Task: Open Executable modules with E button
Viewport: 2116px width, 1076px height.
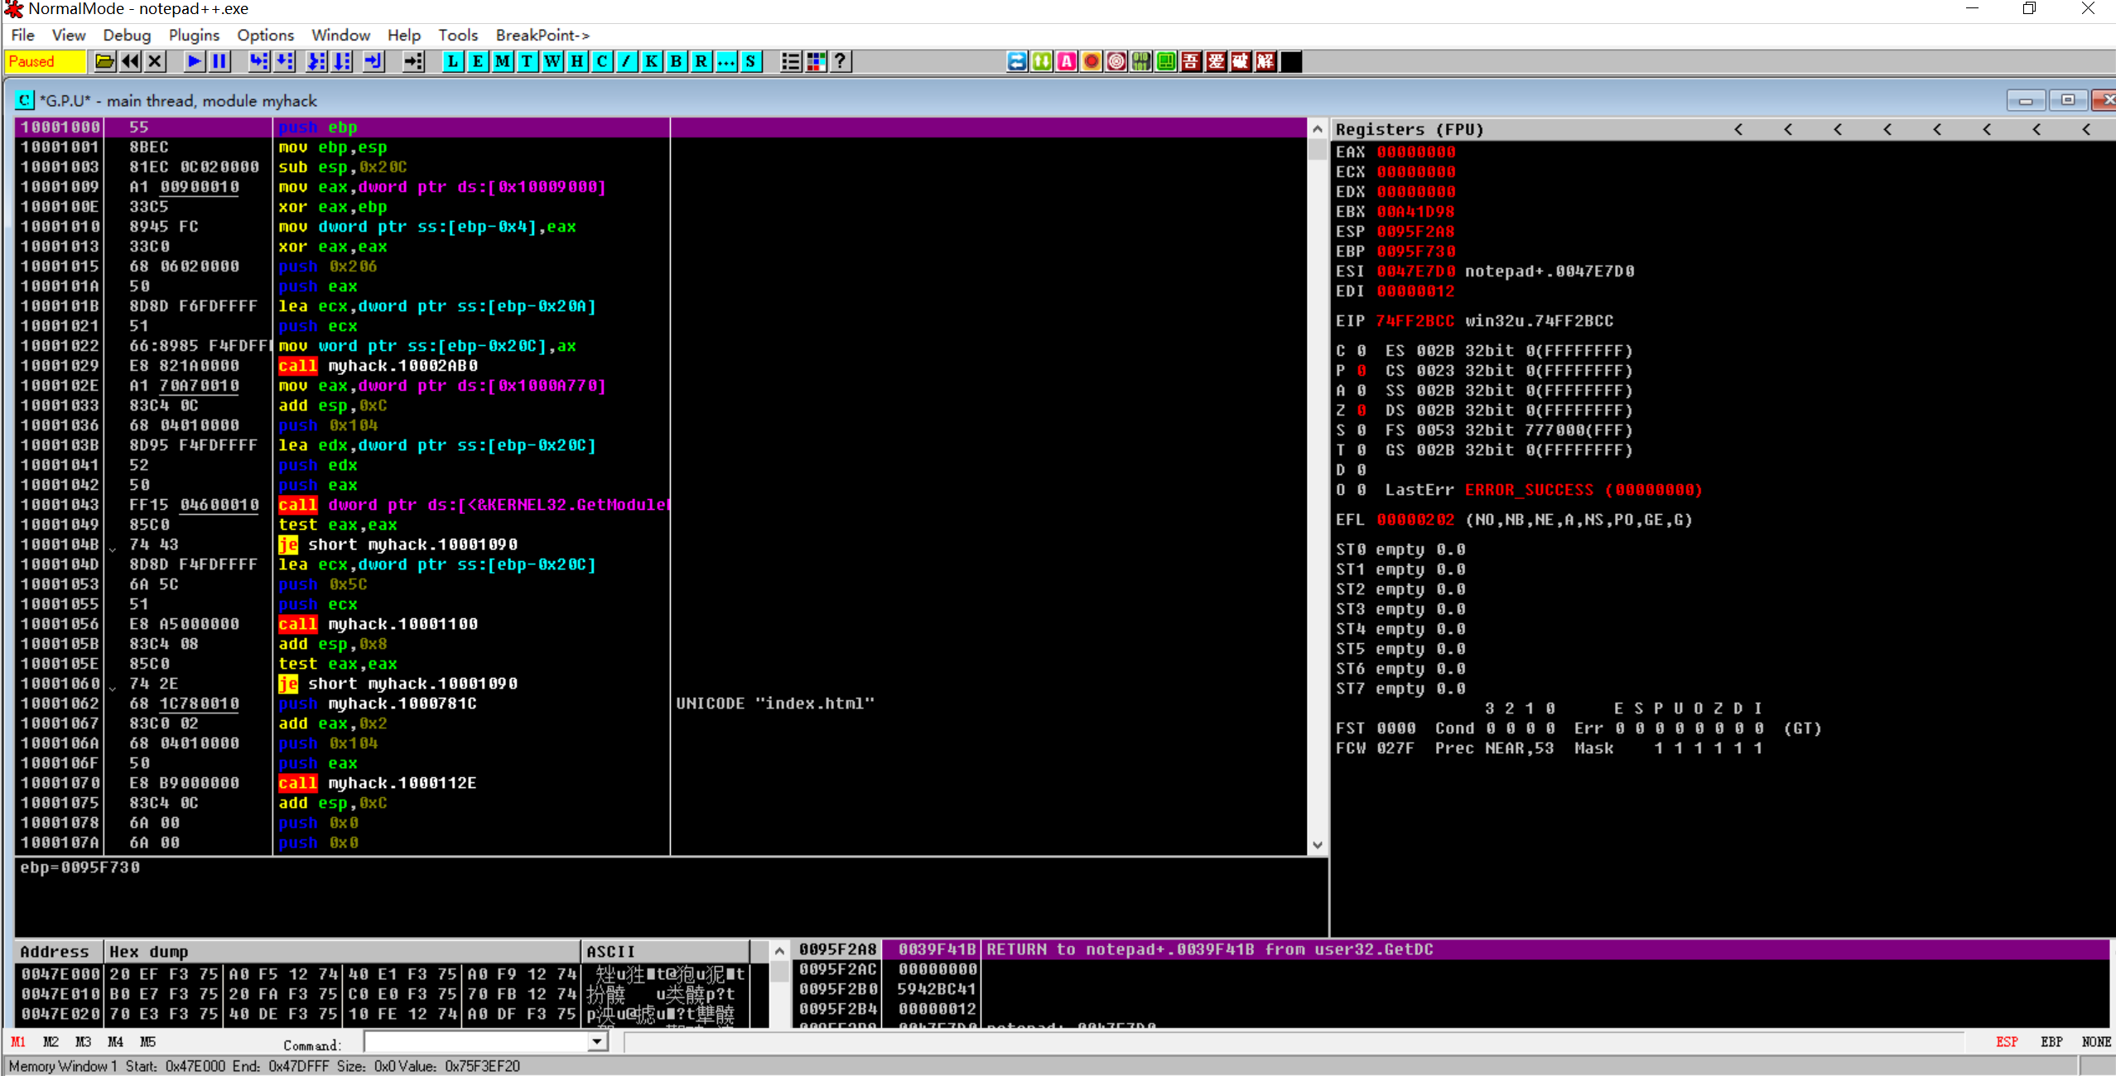Action: coord(478,61)
